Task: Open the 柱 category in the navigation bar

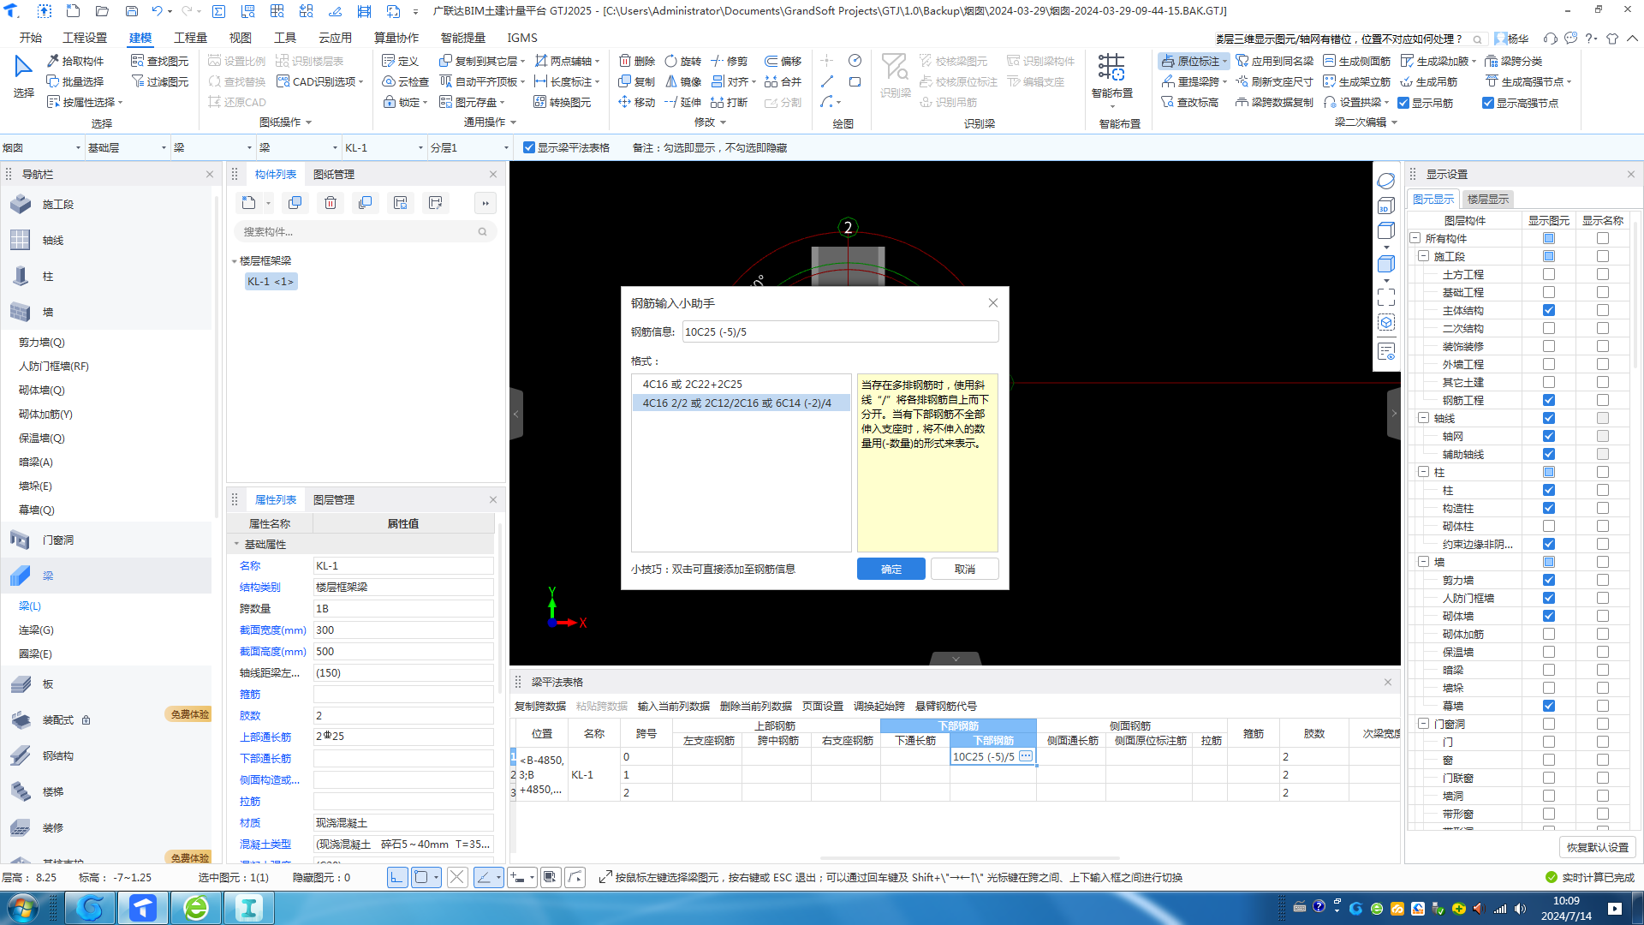Action: (x=106, y=276)
